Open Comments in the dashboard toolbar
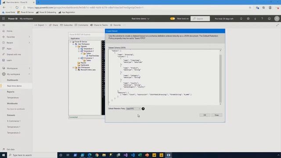 point(81,25)
